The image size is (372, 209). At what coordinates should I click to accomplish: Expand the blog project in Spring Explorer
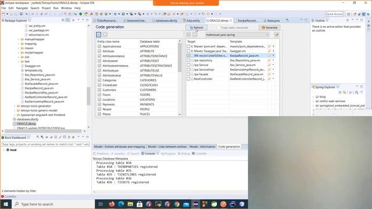point(313,97)
